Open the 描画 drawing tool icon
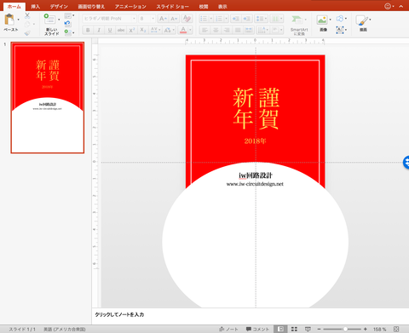 (x=362, y=20)
